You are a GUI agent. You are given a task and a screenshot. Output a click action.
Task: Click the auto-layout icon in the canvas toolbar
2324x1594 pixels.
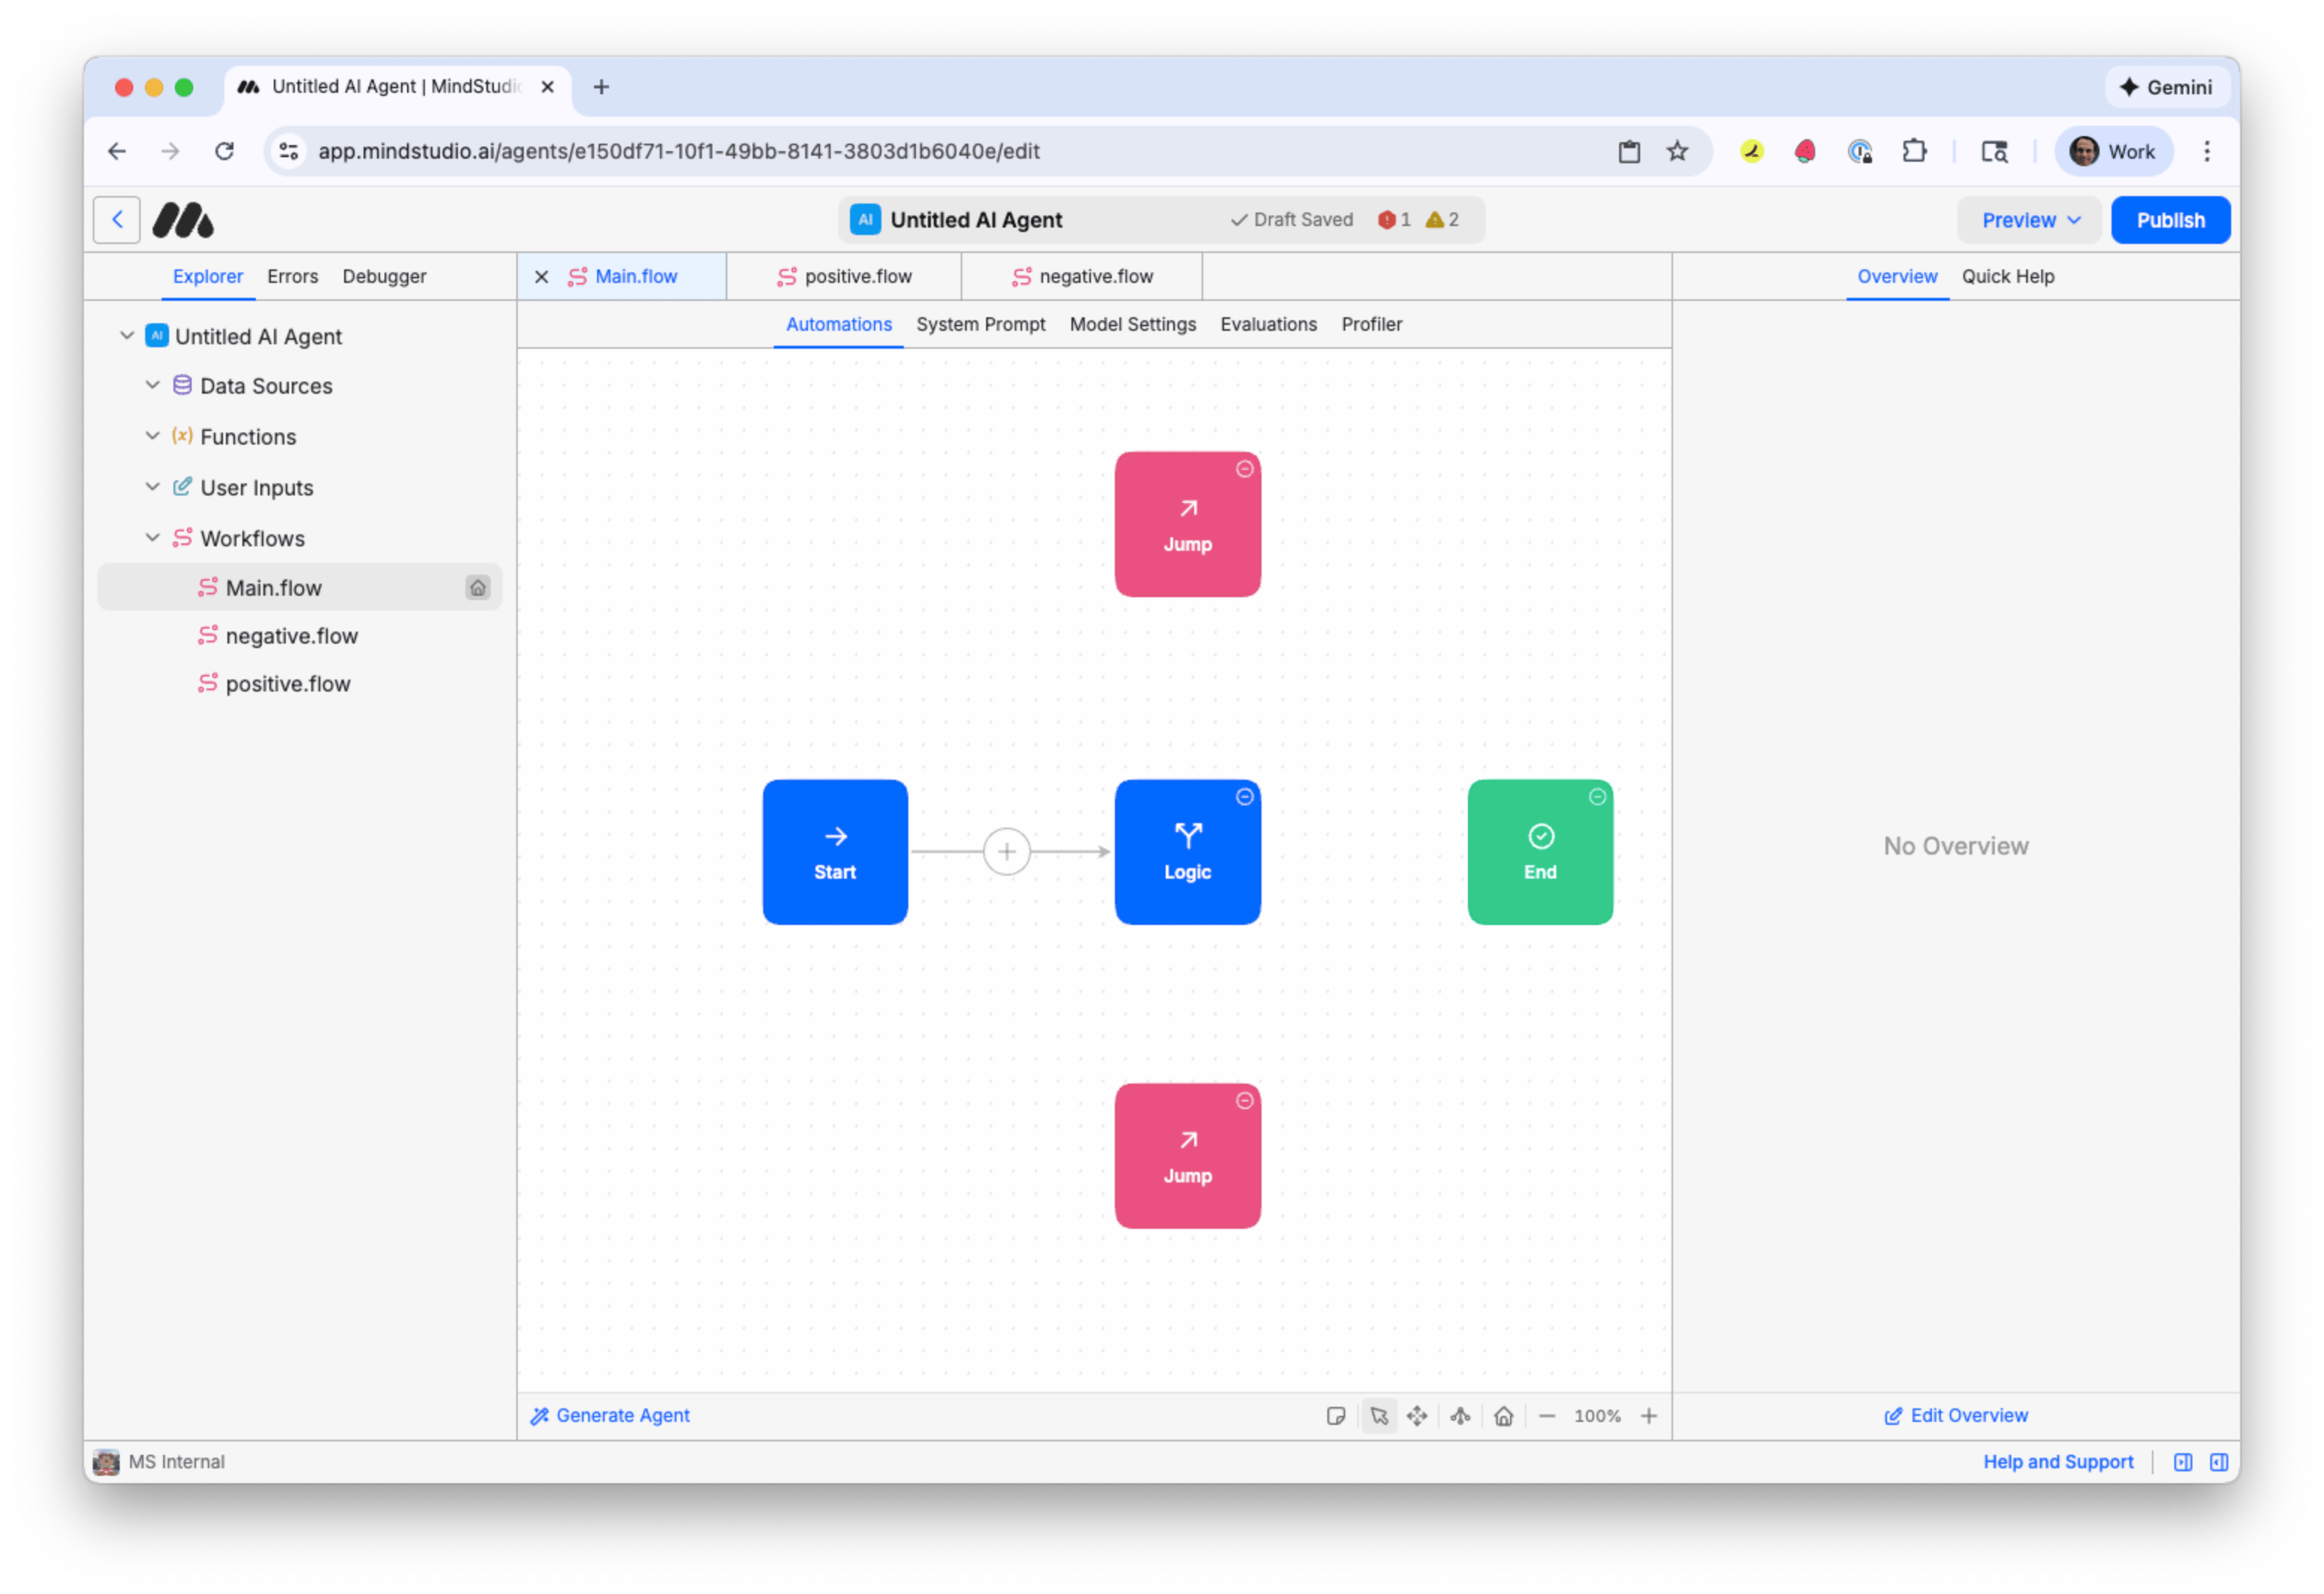(x=1460, y=1416)
